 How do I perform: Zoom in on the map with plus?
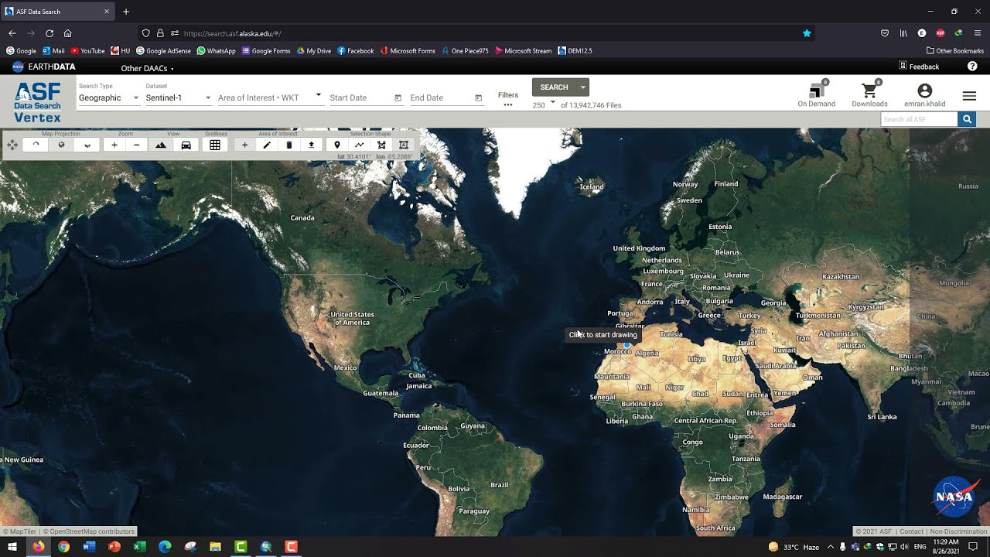pos(114,145)
